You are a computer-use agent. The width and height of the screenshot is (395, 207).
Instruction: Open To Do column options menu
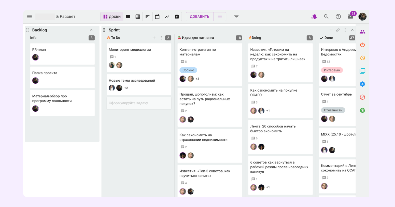[161, 38]
